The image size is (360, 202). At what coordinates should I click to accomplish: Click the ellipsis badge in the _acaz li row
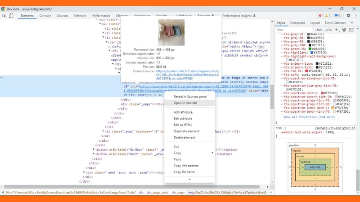(x=229, y=132)
